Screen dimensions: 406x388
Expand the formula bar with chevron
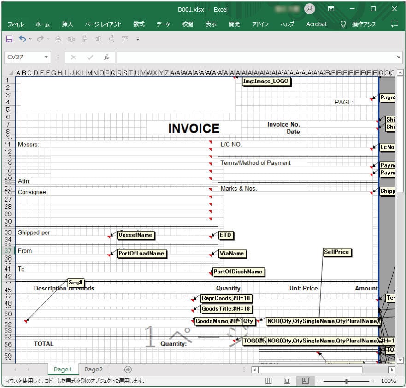click(399, 57)
